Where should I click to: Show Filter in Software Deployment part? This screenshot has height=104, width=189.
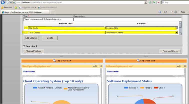click(113, 72)
